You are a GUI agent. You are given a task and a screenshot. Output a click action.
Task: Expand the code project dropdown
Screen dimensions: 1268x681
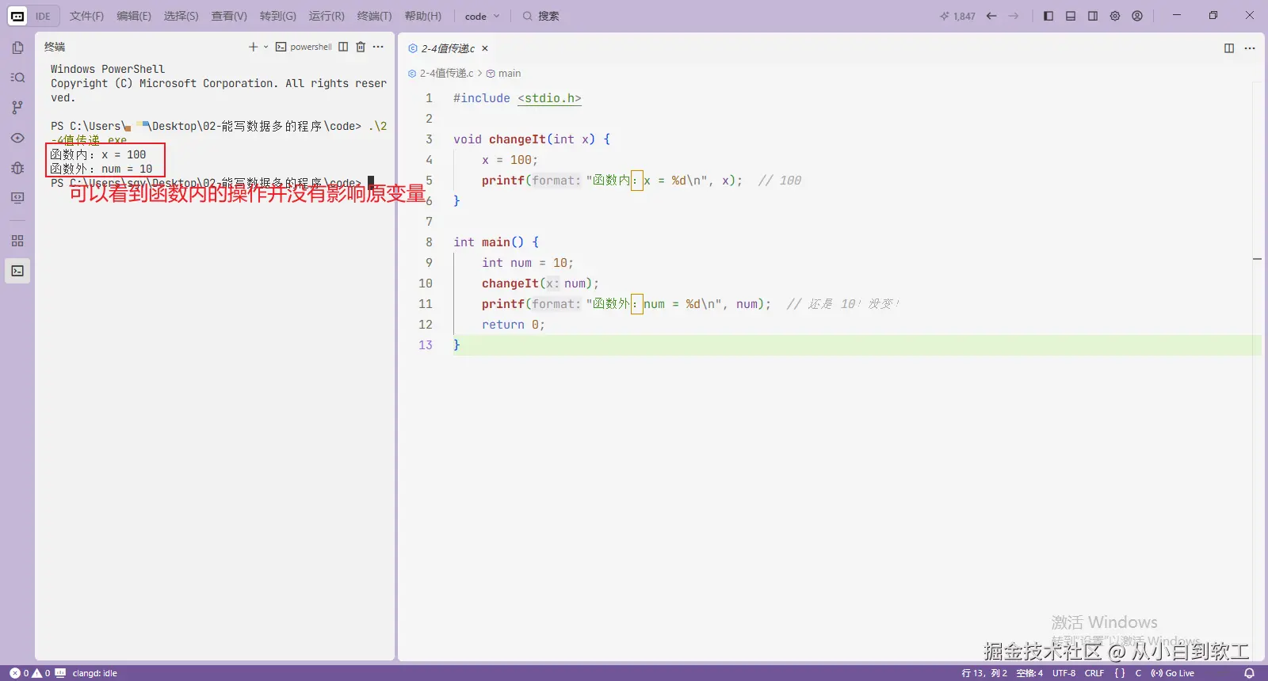[482, 16]
